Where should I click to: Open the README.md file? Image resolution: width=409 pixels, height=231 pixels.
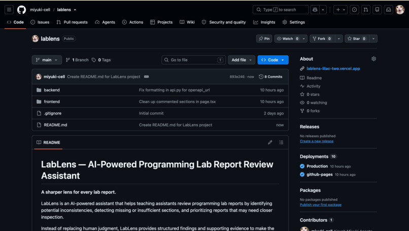click(x=55, y=125)
